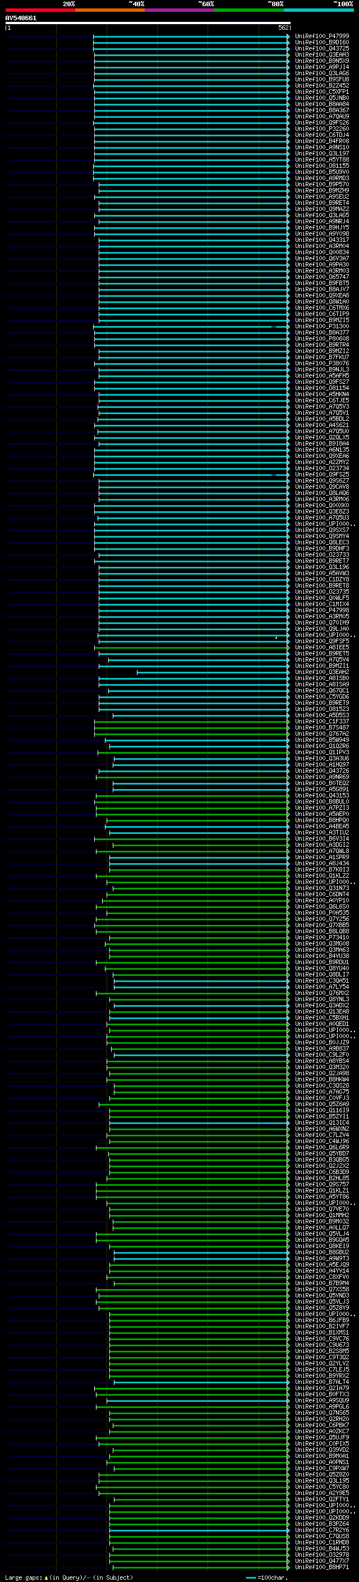Image resolution: width=359 pixels, height=1582 pixels.
Task: Select UniRef100_A7QAU9 label
Action: pos(322,116)
